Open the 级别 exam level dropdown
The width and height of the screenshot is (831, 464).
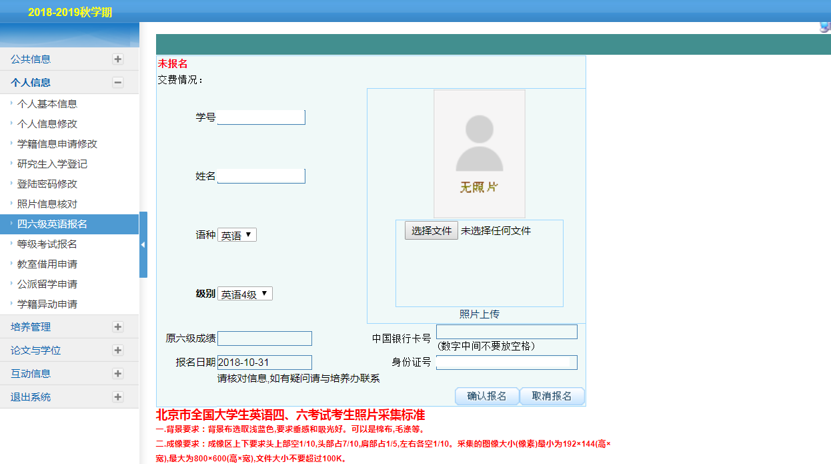[245, 294]
